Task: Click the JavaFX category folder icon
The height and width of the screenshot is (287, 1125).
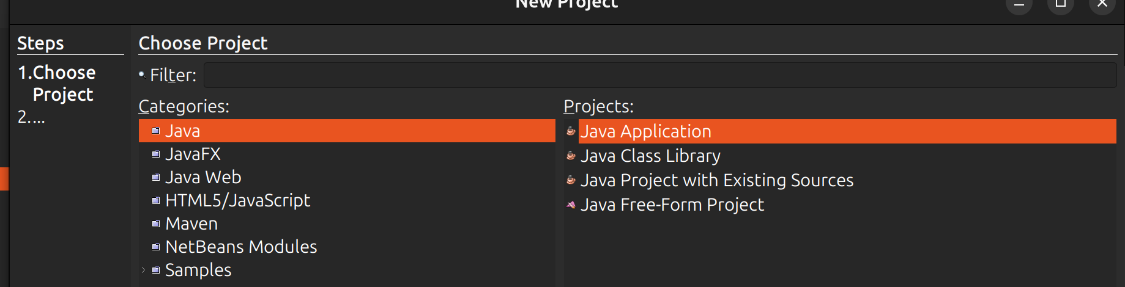Action: tap(155, 154)
